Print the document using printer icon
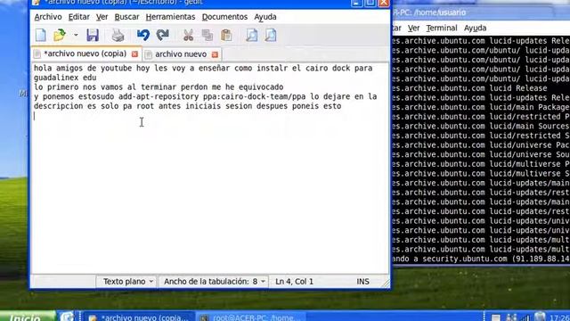Screen dimensions: 570x321 point(118,36)
